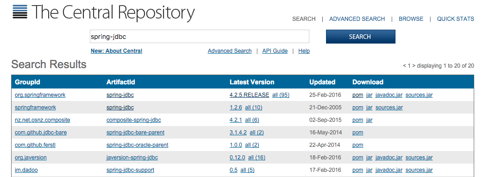This screenshot has height=177, width=483.
Task: Open javersion-spring-jdbc artifact link
Action: [132, 158]
